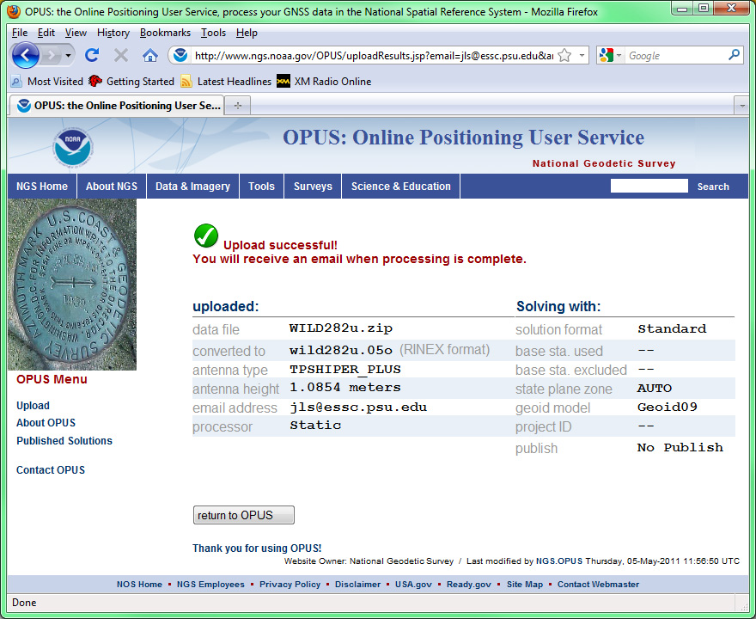Open USA.gov footer link
This screenshot has height=619, width=756.
click(413, 584)
